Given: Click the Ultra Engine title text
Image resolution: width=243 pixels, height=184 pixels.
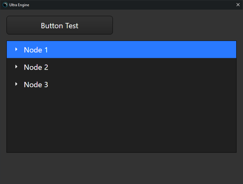Looking at the screenshot, I should [19, 5].
